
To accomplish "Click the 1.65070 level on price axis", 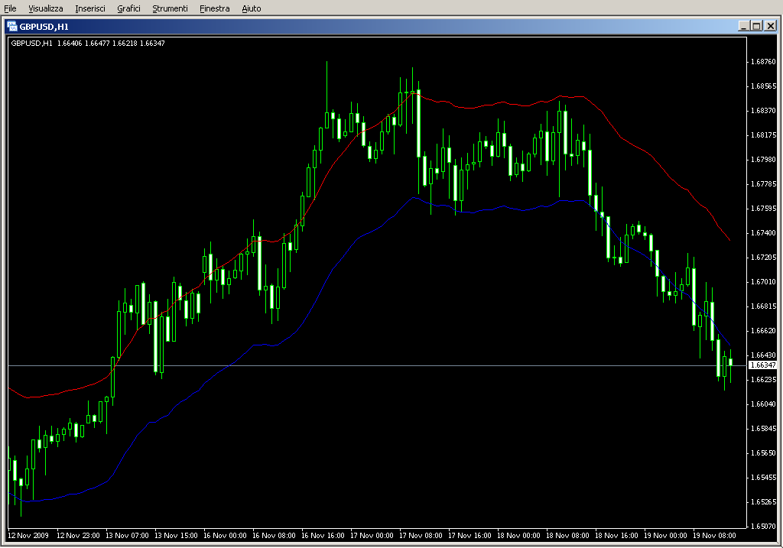I will point(763,527).
